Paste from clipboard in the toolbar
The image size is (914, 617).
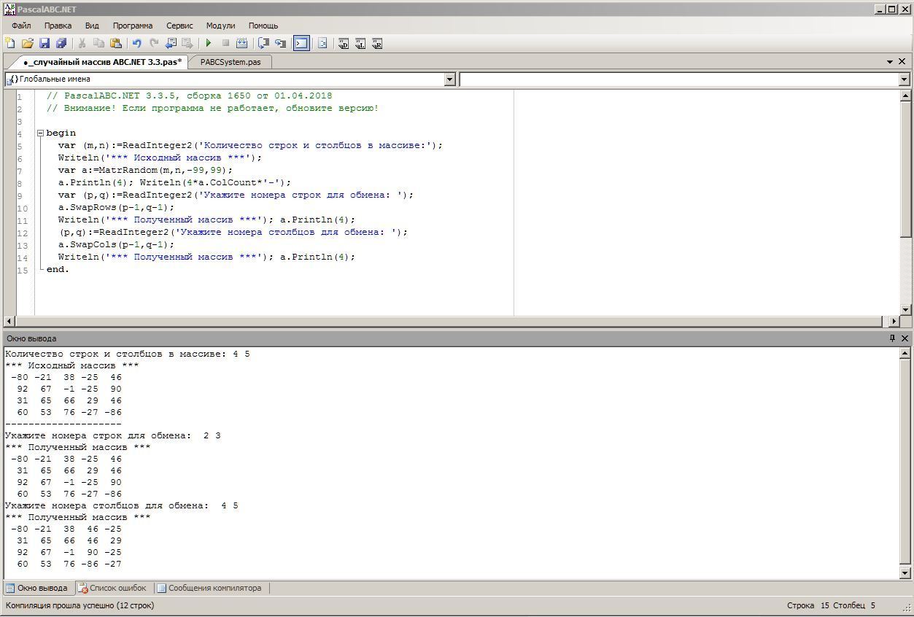click(115, 44)
